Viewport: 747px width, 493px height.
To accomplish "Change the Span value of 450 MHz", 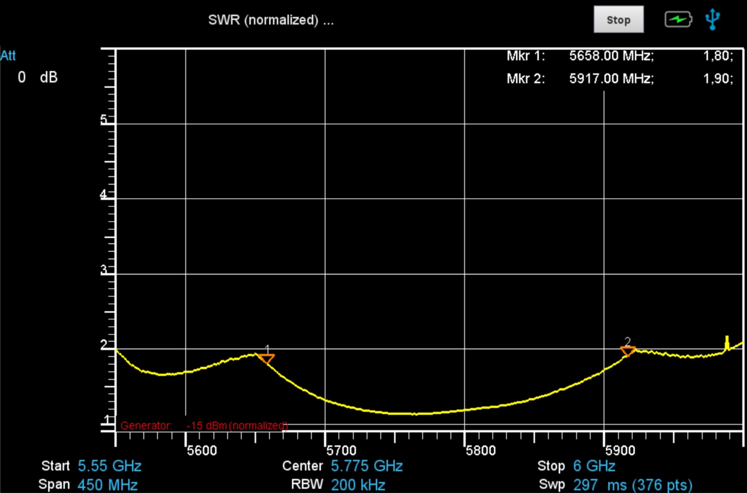I will pyautogui.click(x=107, y=484).
